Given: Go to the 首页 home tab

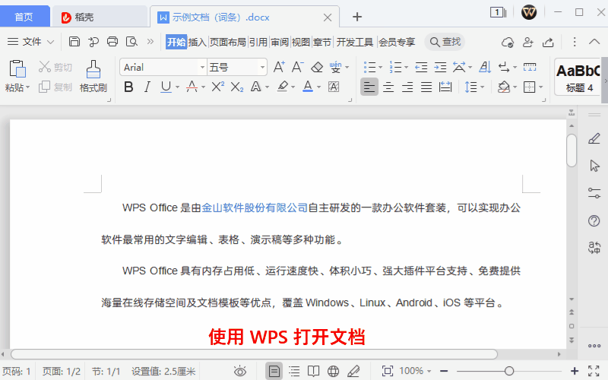Looking at the screenshot, I should tap(24, 17).
